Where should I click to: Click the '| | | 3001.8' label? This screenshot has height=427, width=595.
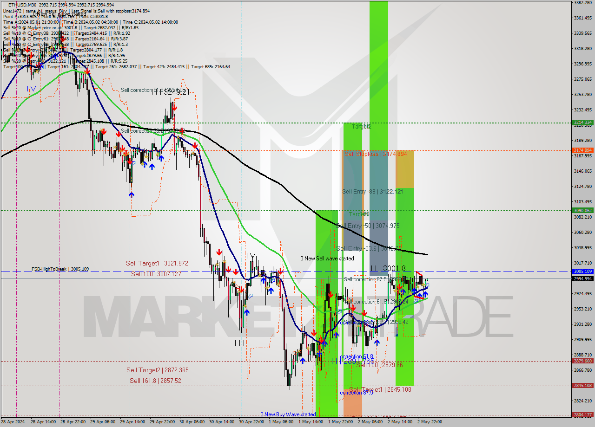tap(388, 268)
